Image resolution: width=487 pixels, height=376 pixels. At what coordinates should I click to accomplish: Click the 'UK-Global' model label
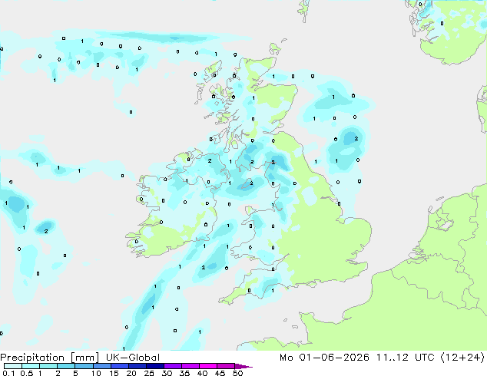133,358
